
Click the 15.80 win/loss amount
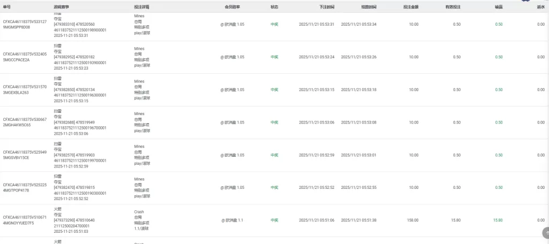tap(498, 220)
